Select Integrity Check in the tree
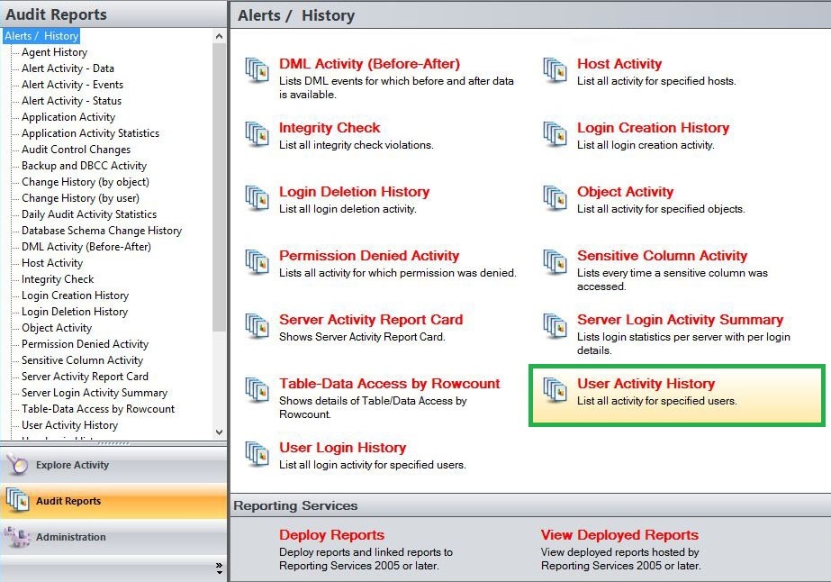The image size is (831, 582). [58, 279]
